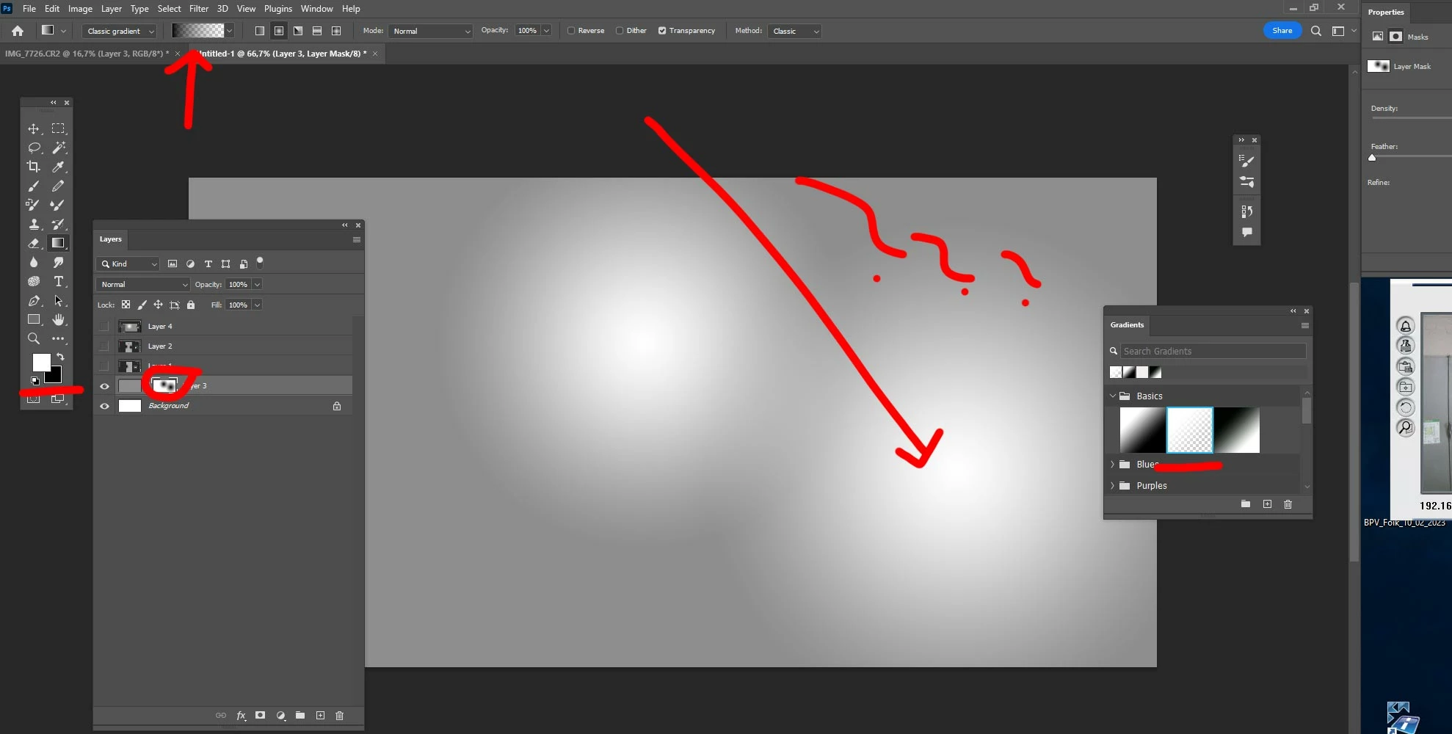1452x734 pixels.
Task: Collapse the Basics gradient folder
Action: [1112, 396]
